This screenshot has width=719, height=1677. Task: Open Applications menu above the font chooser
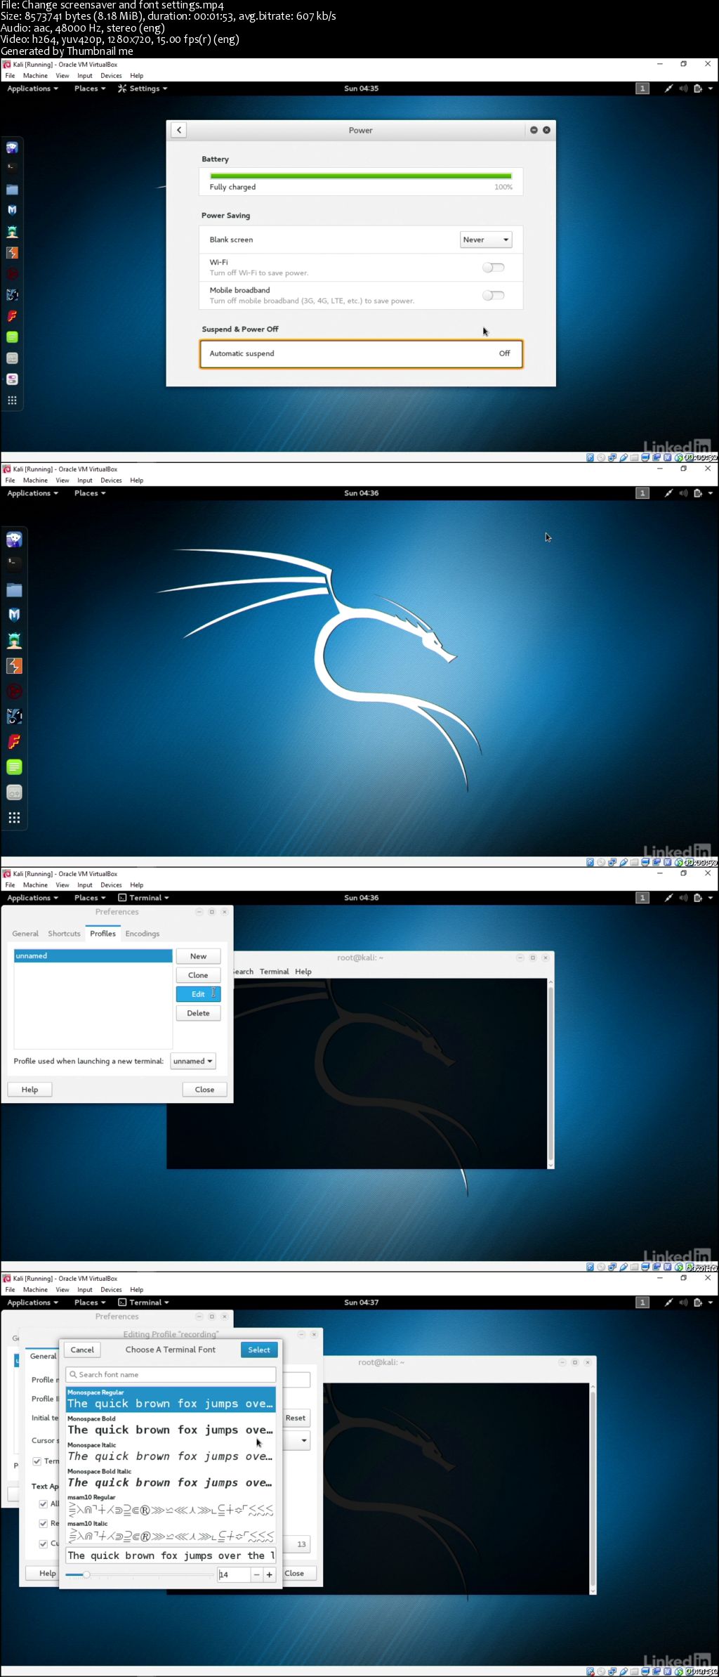click(32, 1303)
